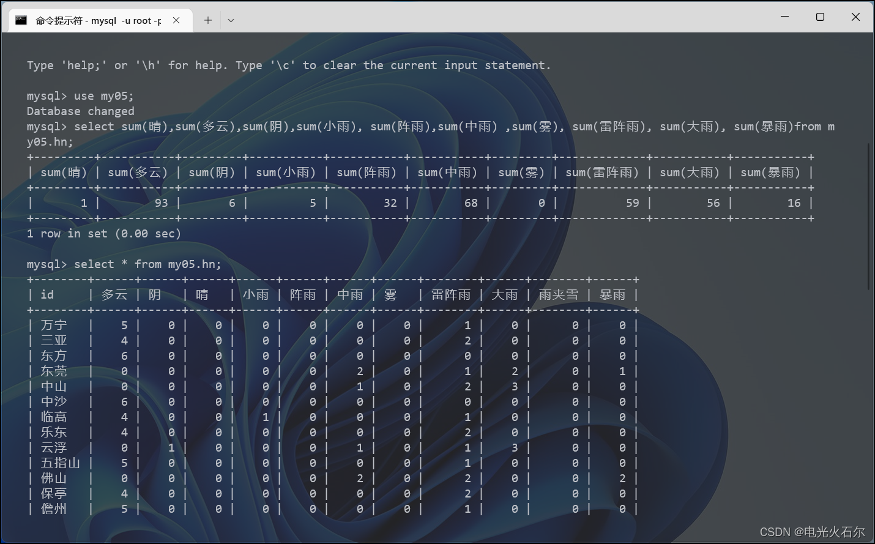
Task: Click the "Database changed" message
Action: (80, 111)
